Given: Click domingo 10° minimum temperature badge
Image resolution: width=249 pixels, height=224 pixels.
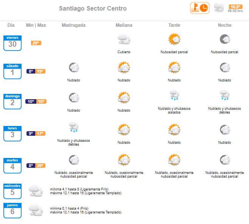Looking at the screenshot, I should pyautogui.click(x=31, y=101).
